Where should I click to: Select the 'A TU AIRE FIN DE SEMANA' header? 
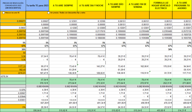click(138, 5)
